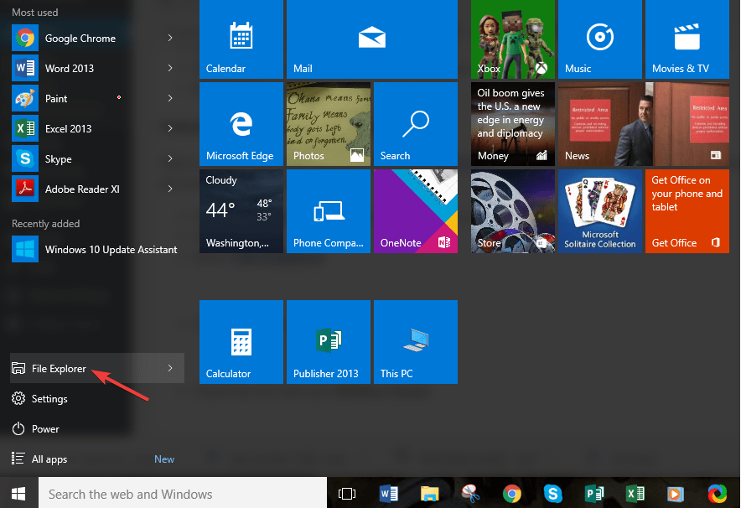This screenshot has width=741, height=508.
Task: Launch the Microsoft Edge tile
Action: tap(241, 124)
